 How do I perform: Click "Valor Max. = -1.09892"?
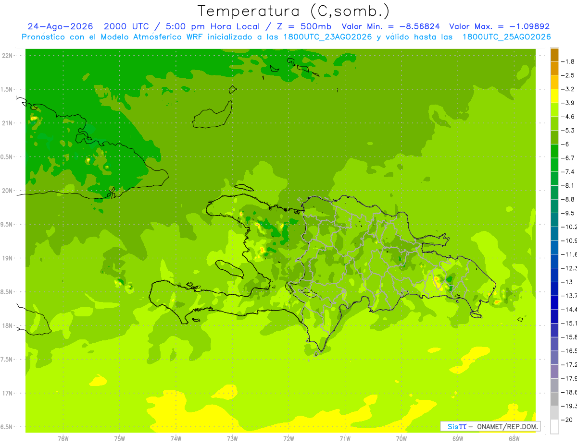tap(499, 26)
